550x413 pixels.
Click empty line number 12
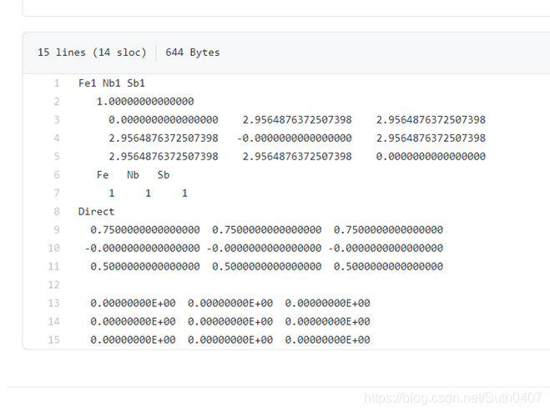[53, 285]
